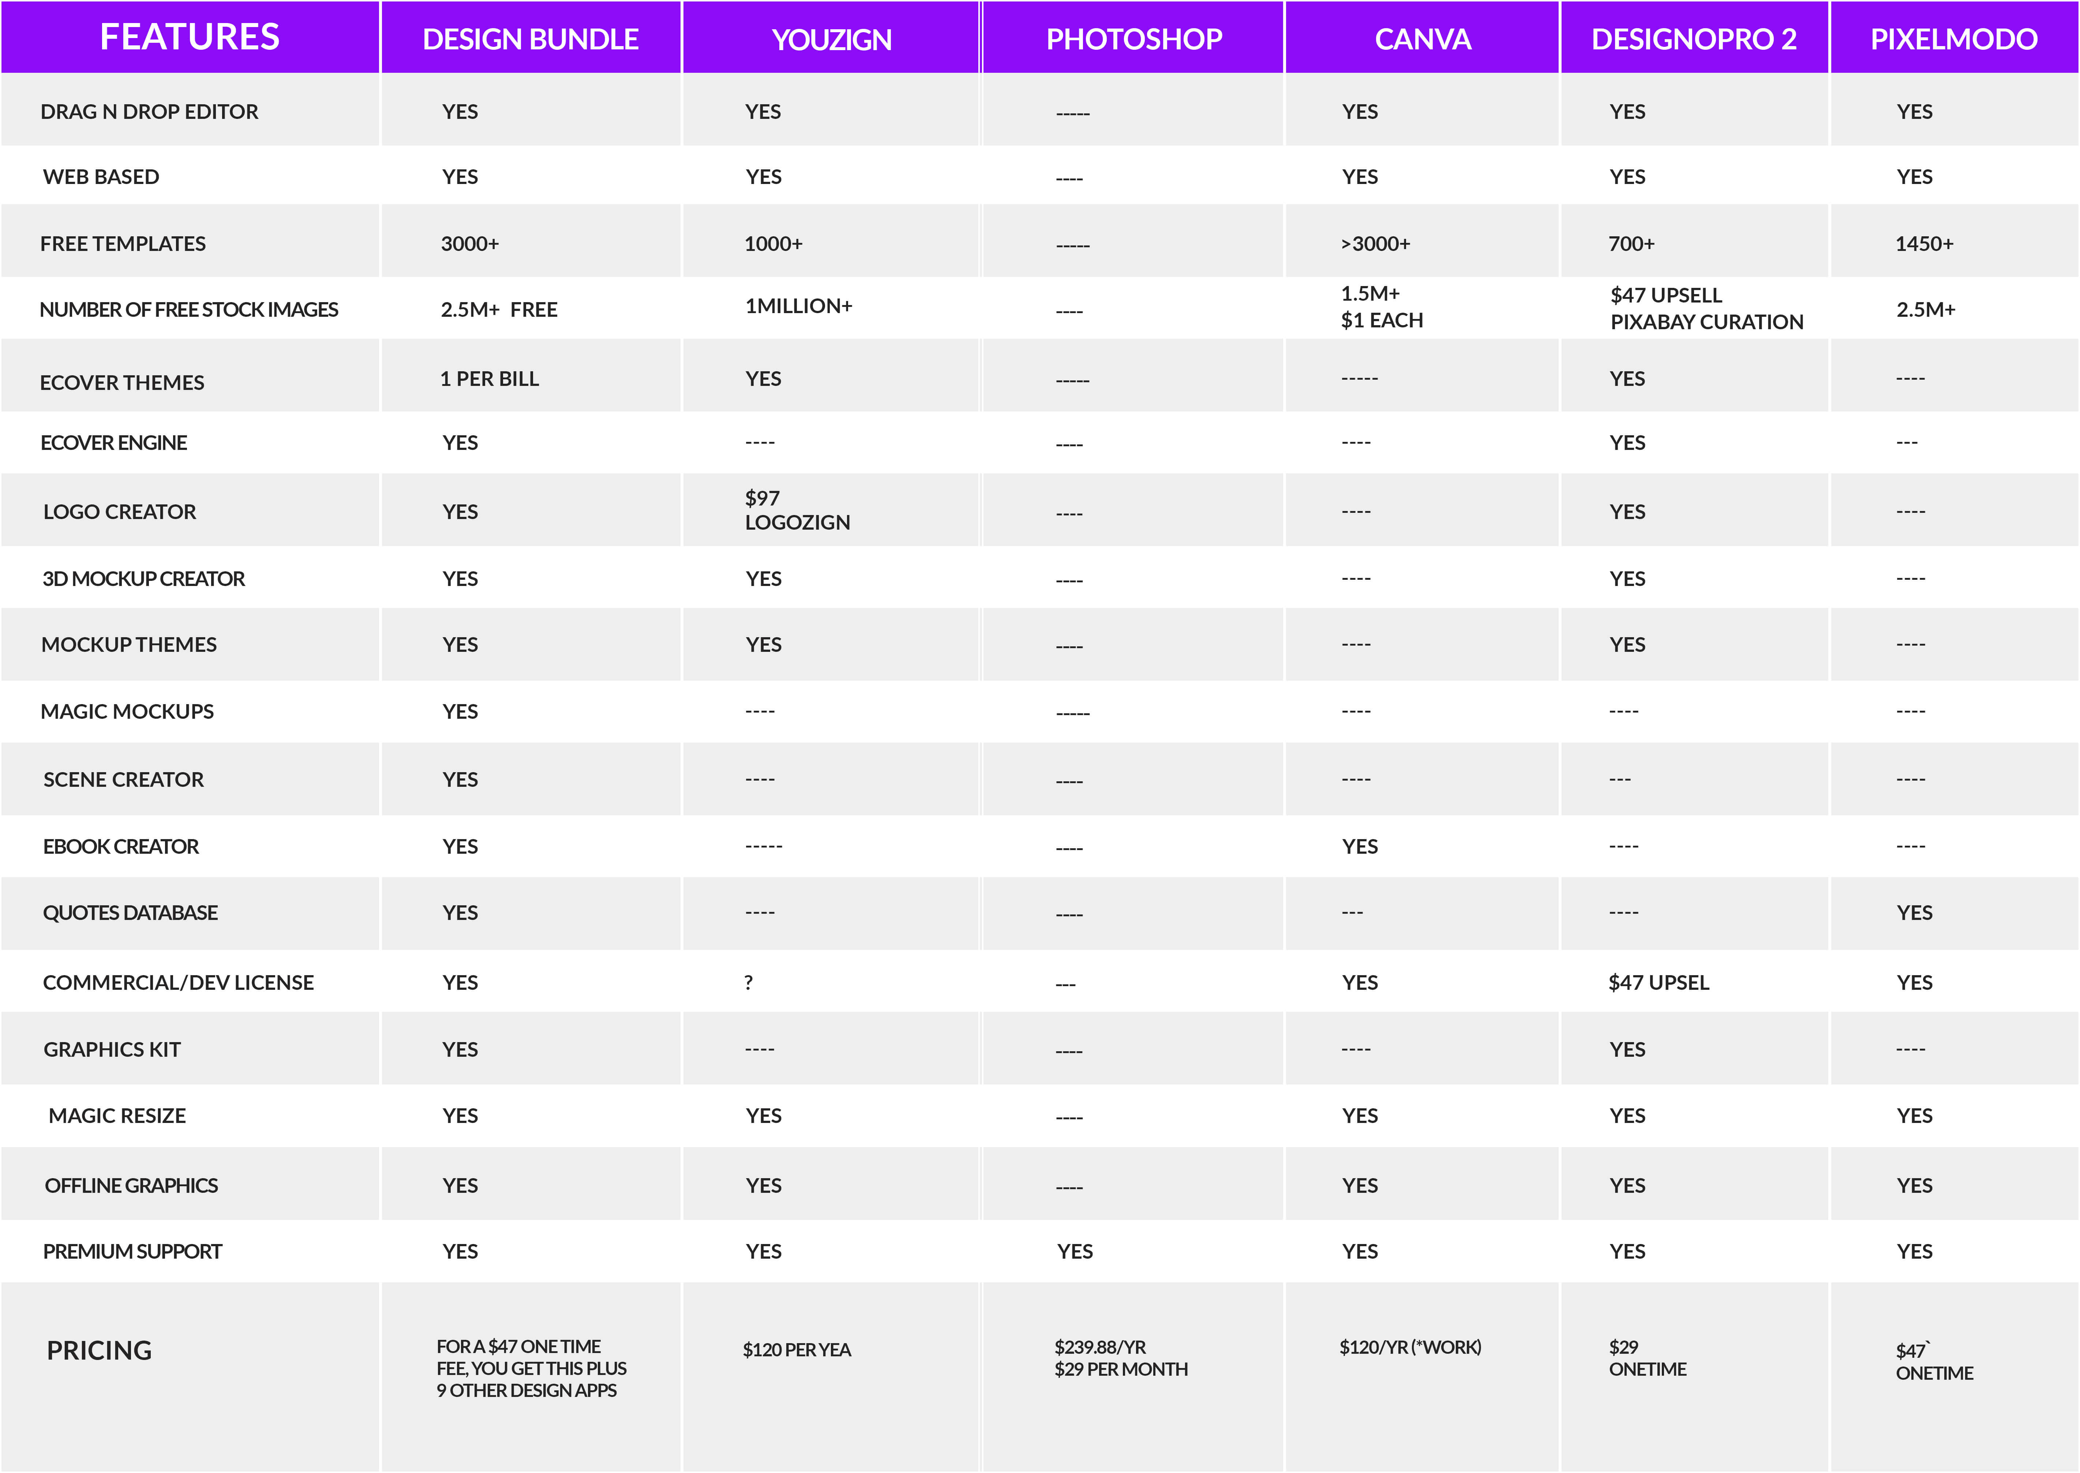Click the '$239.88/YR' Photoshop pricing text
The image size is (2080, 1473).
click(1100, 1347)
